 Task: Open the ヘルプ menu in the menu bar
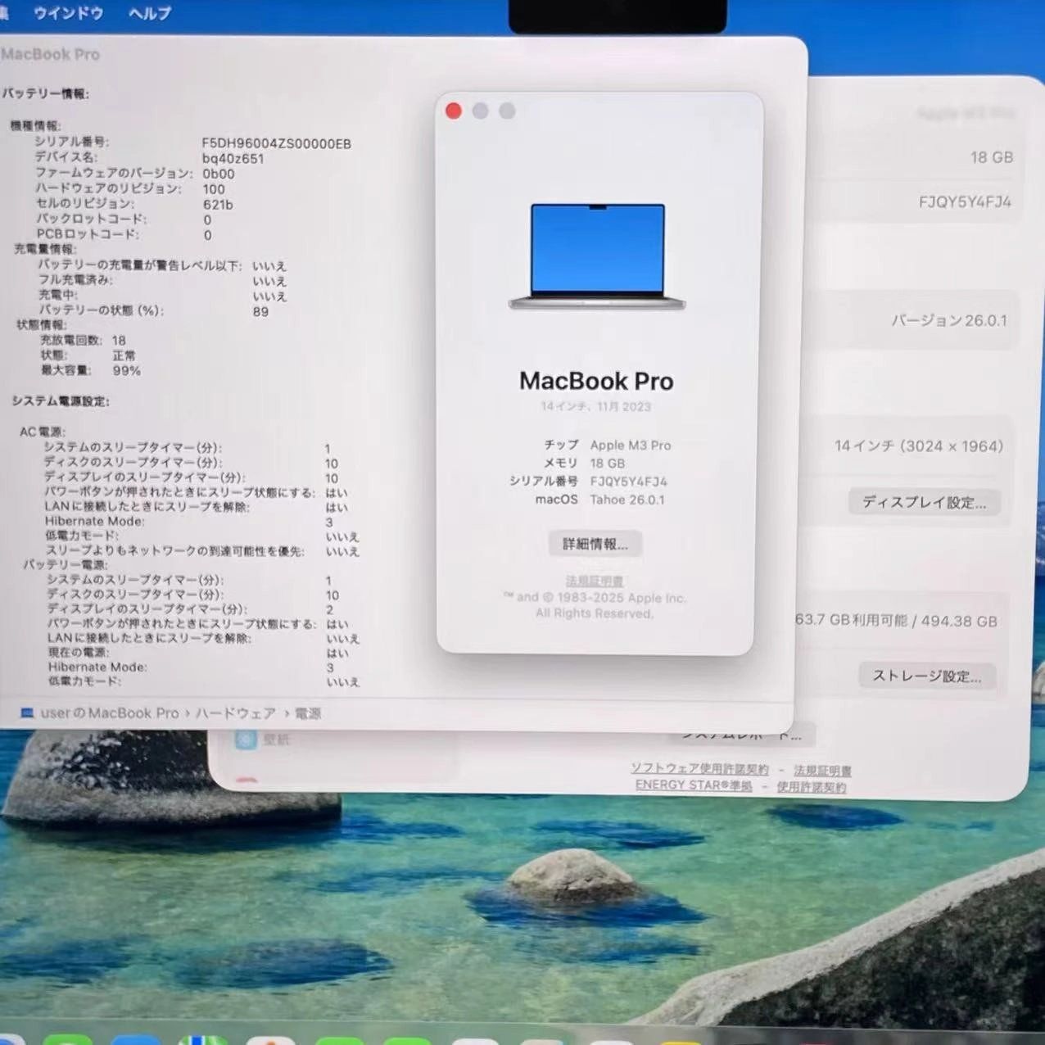(x=149, y=13)
